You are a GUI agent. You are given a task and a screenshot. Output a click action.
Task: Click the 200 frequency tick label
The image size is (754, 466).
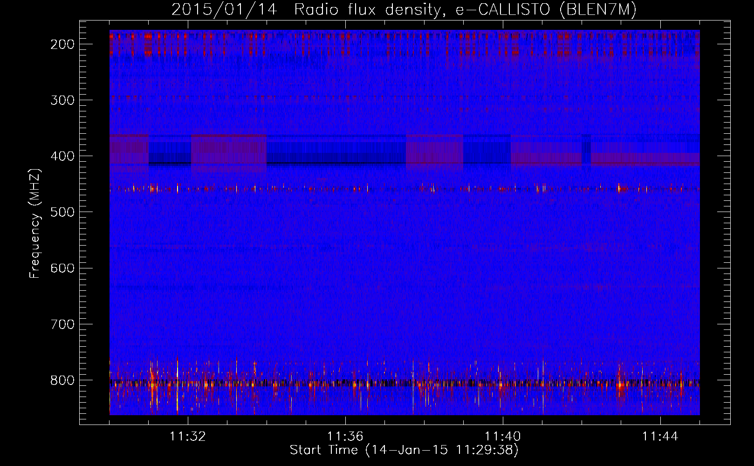pyautogui.click(x=62, y=44)
